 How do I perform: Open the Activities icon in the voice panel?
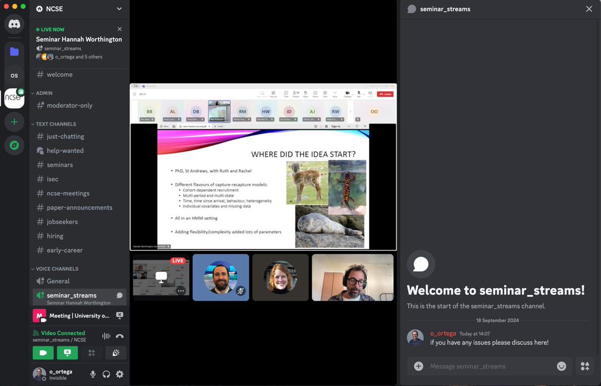(x=92, y=353)
